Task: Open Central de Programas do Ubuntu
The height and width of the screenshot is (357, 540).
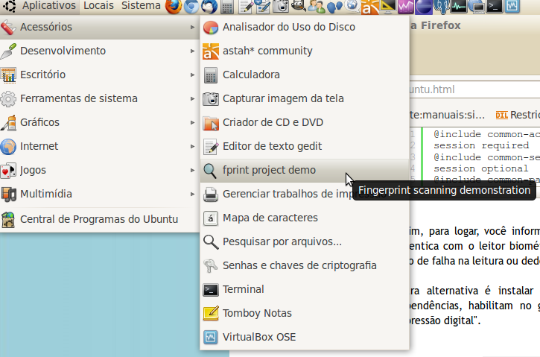Action: coord(98,219)
